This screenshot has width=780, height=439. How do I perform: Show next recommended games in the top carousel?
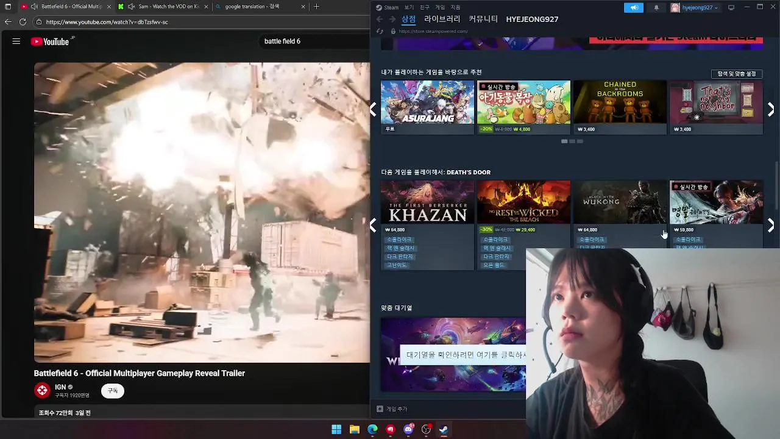[771, 109]
